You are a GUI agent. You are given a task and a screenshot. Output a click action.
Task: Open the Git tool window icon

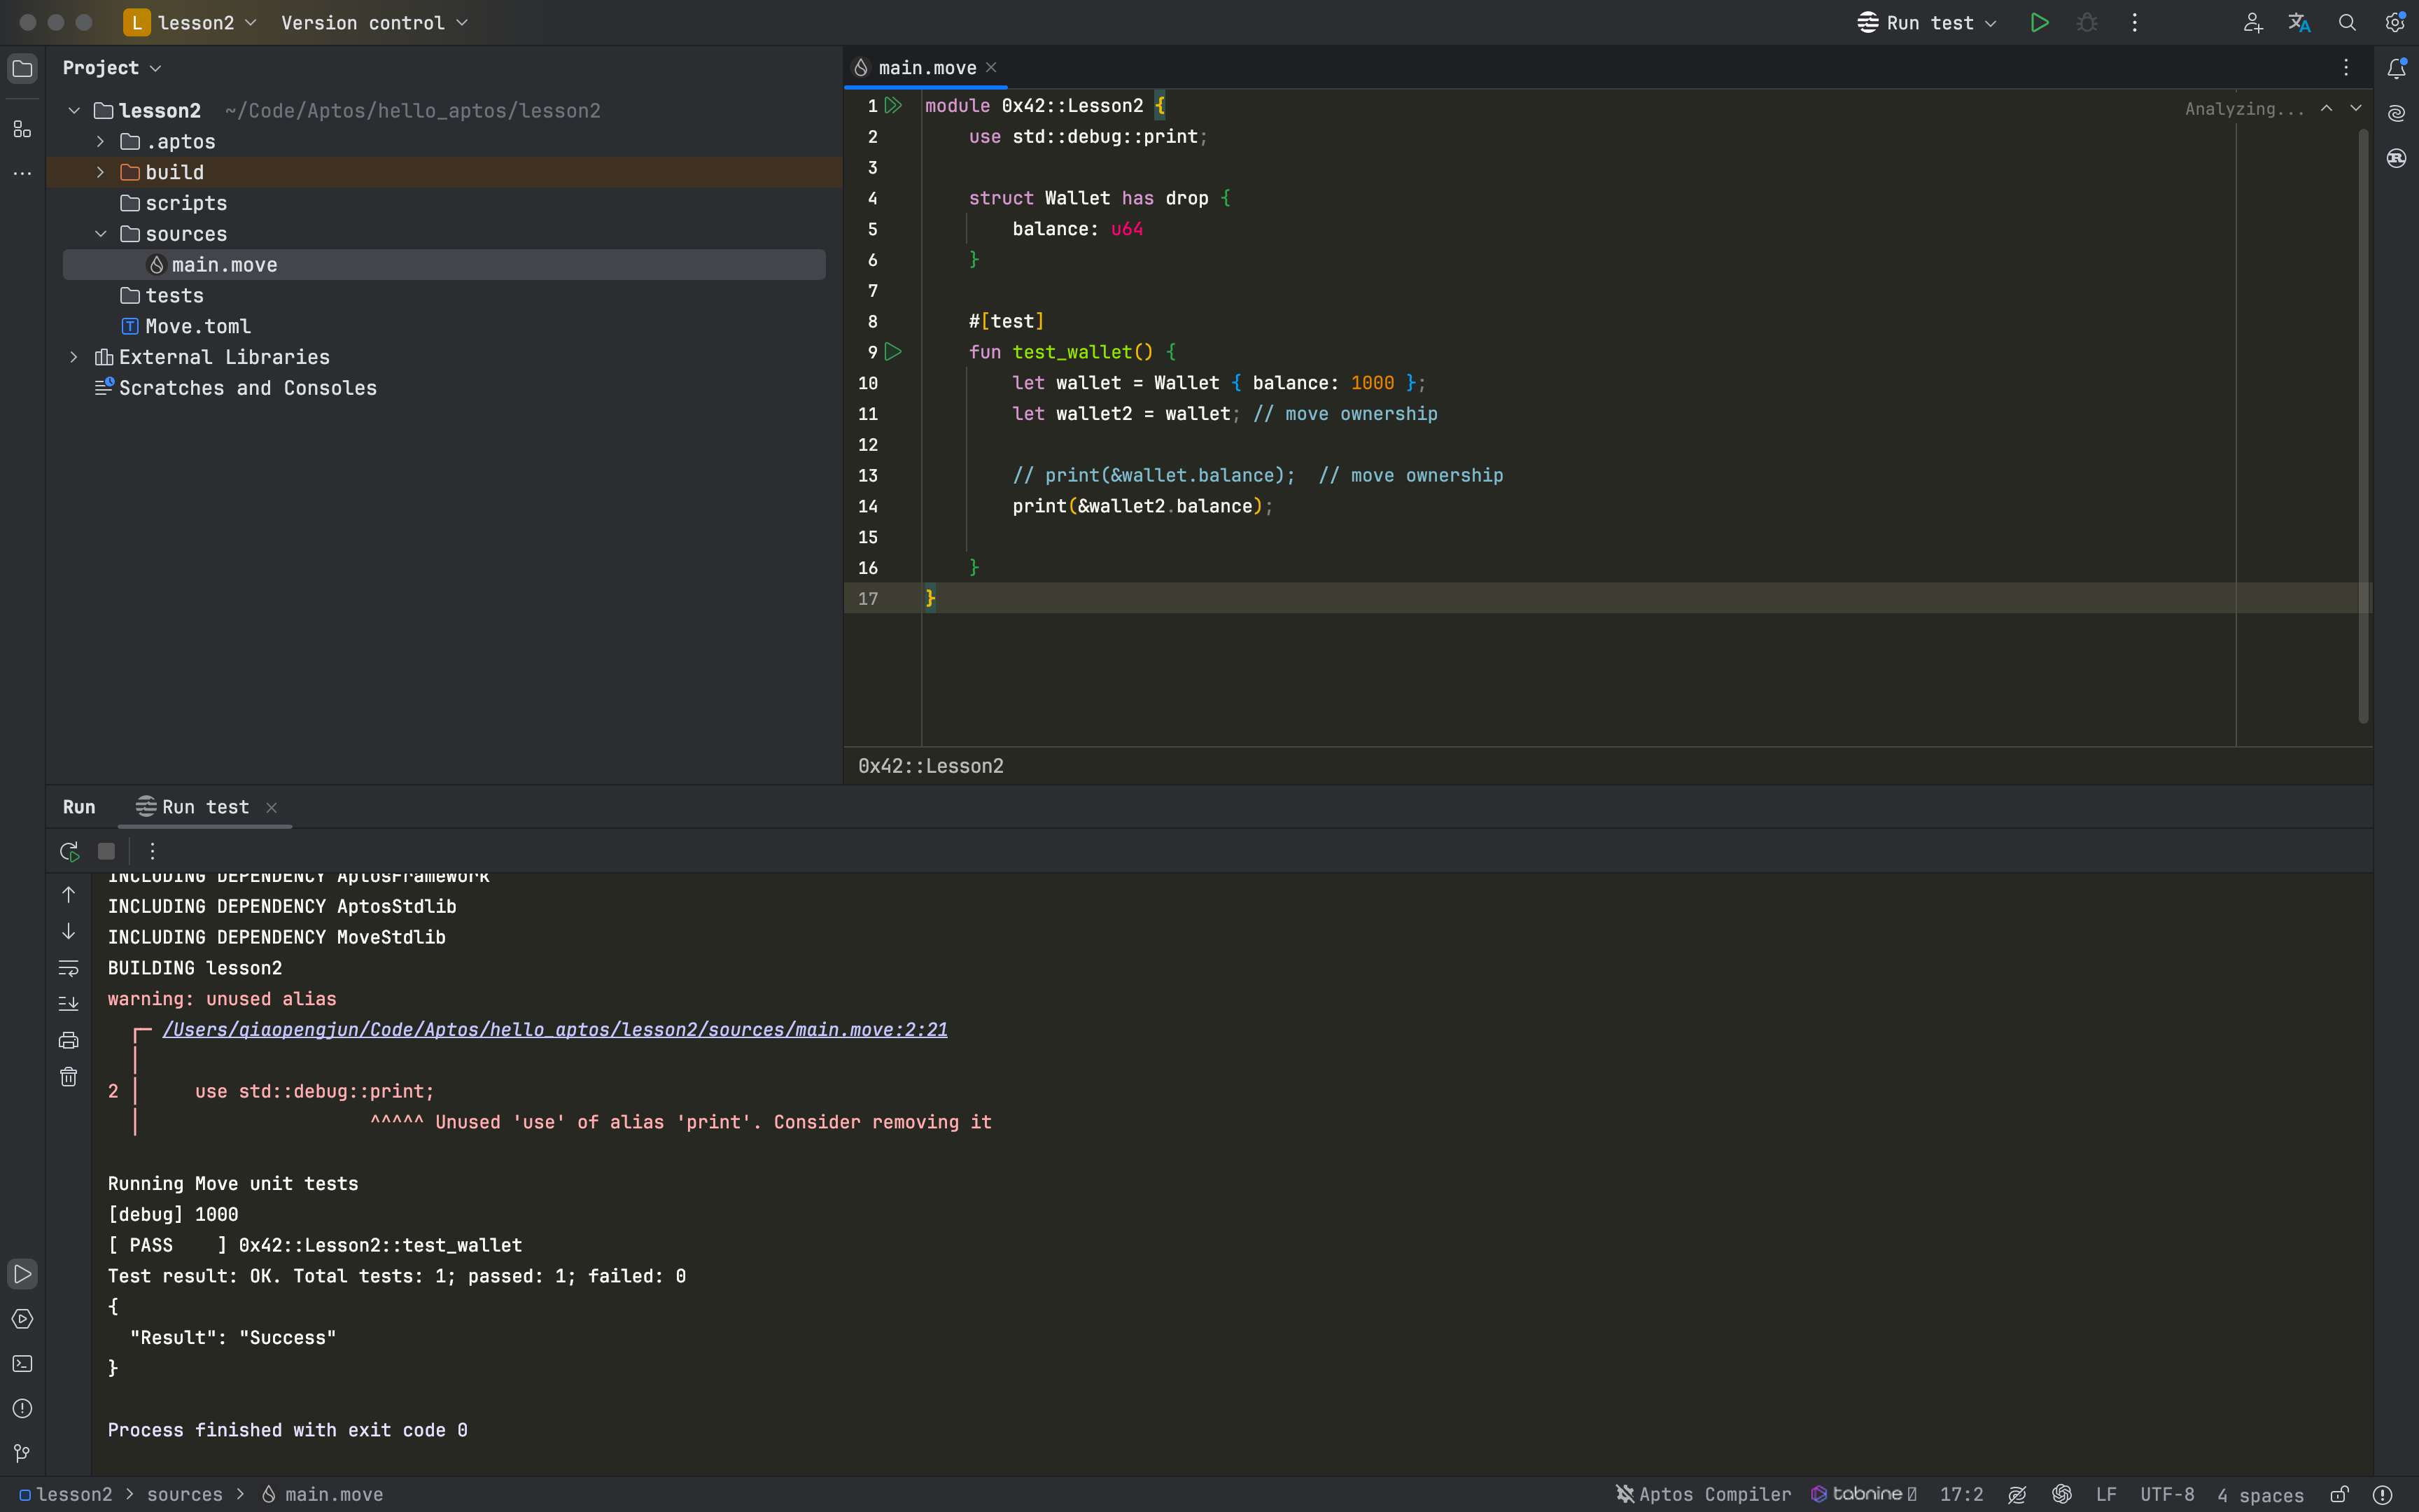(22, 1453)
